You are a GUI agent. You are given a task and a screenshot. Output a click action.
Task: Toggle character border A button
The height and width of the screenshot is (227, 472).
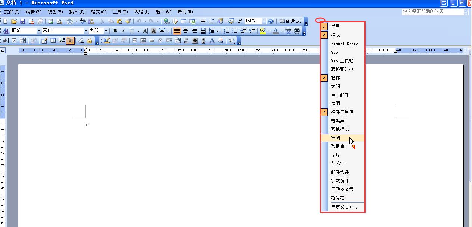click(145, 31)
